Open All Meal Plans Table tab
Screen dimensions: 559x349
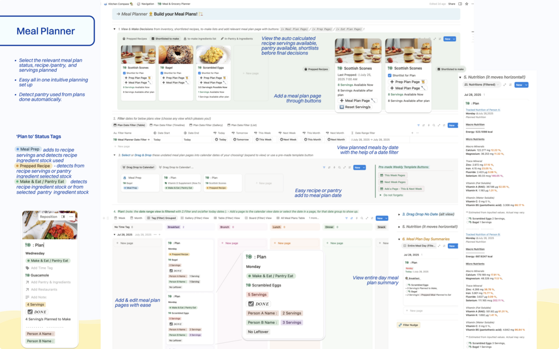[x=290, y=218]
